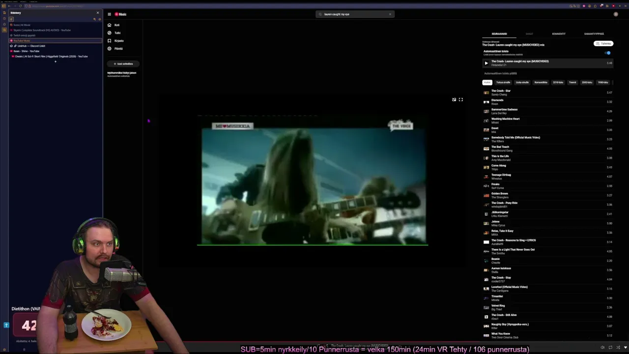Toggle miniplayer icon above the video
Image resolution: width=629 pixels, height=354 pixels.
click(x=454, y=100)
